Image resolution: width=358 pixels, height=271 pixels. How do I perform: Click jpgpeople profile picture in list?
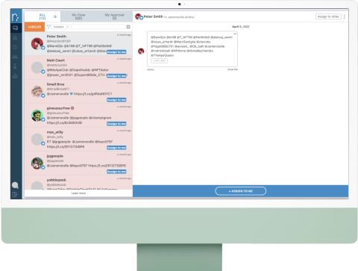tap(37, 163)
